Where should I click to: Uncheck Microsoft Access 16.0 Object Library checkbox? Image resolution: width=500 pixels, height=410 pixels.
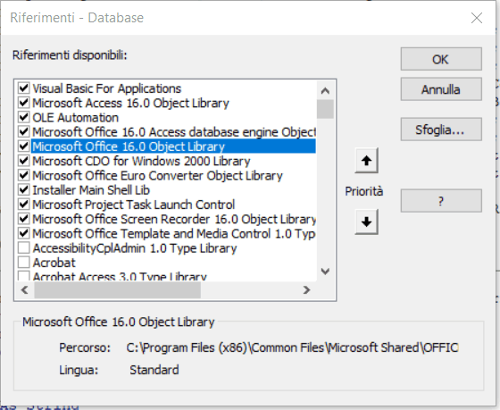point(24,103)
